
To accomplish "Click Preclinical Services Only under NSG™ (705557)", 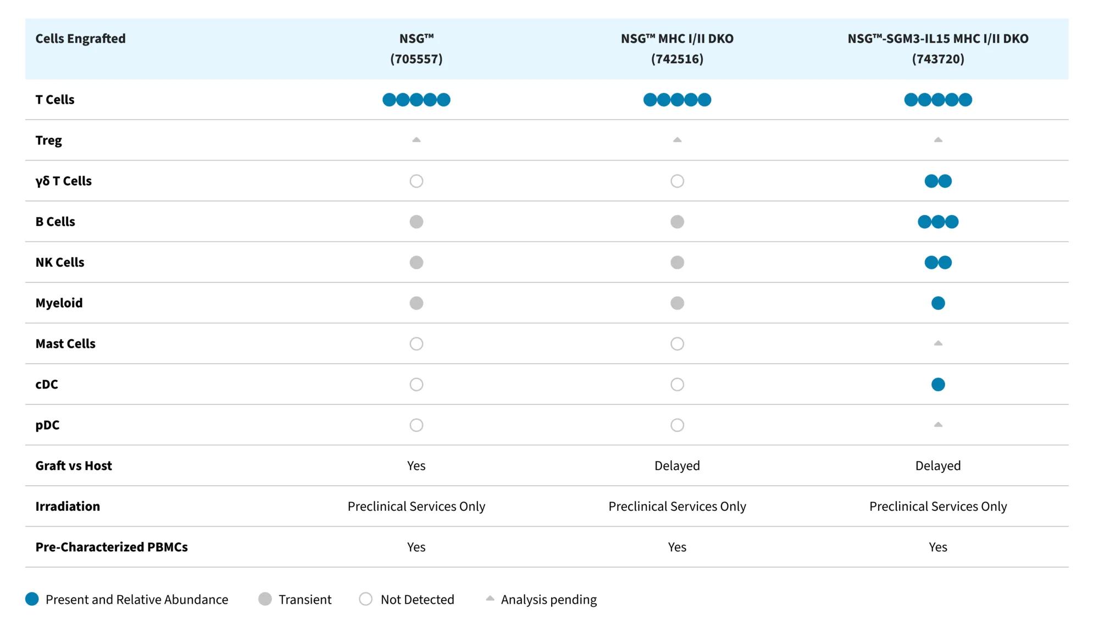I will (x=416, y=506).
